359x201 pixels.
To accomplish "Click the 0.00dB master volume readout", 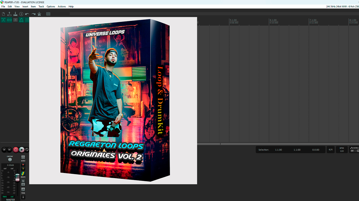I will (x=11, y=165).
